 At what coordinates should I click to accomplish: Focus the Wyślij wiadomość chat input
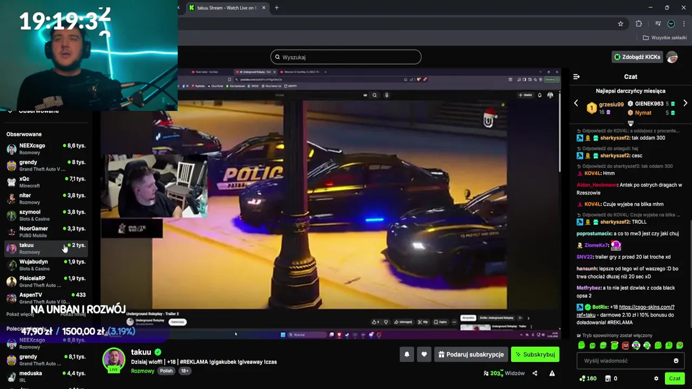pyautogui.click(x=630, y=361)
